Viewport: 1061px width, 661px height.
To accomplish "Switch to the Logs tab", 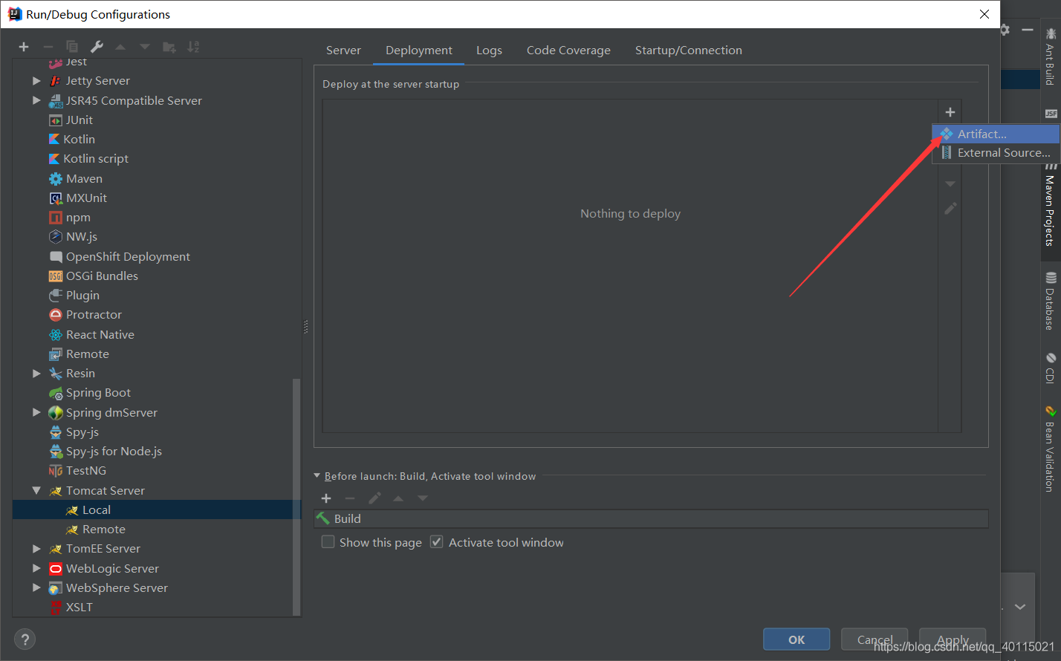I will coord(489,51).
